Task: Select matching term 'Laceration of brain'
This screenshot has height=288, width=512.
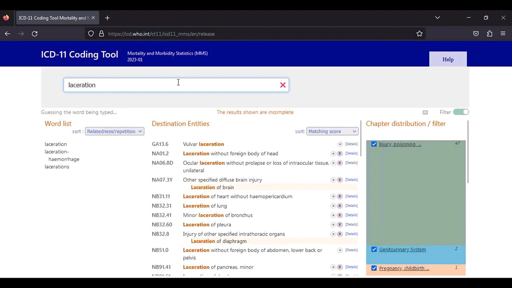Action: point(212,187)
